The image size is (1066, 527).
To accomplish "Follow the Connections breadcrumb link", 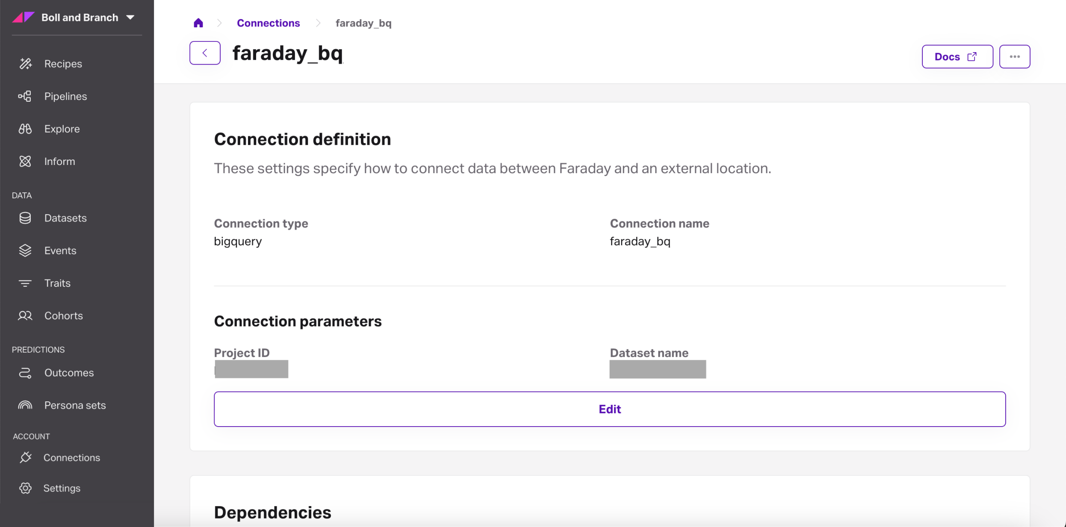I will (269, 23).
